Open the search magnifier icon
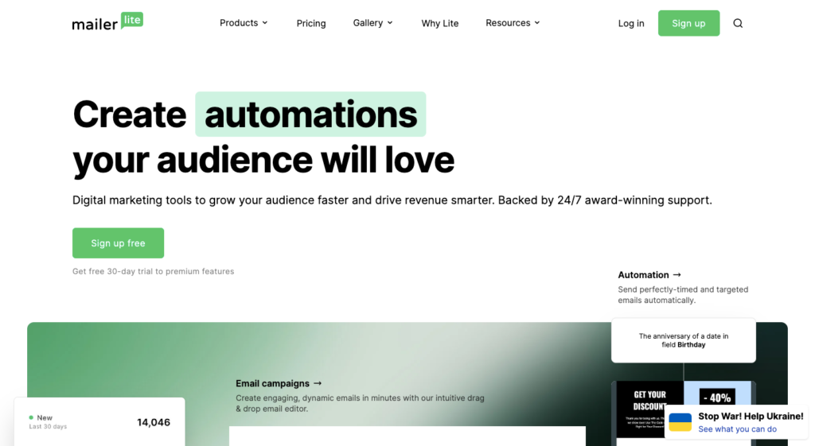This screenshot has width=815, height=446. coord(738,23)
